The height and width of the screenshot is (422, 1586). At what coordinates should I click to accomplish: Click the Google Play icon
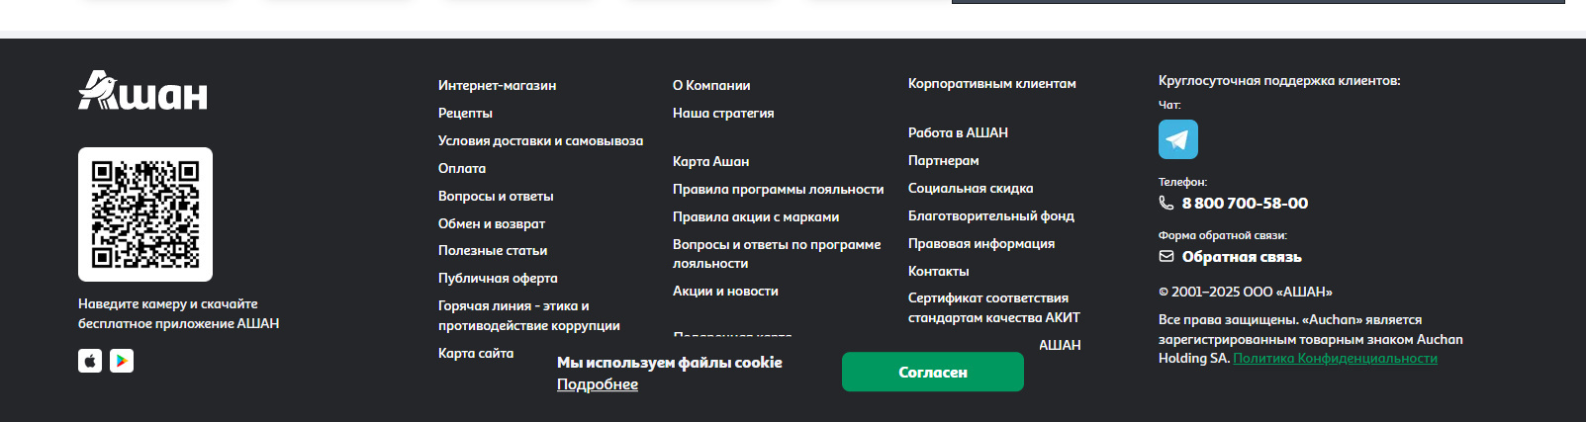pos(122,361)
